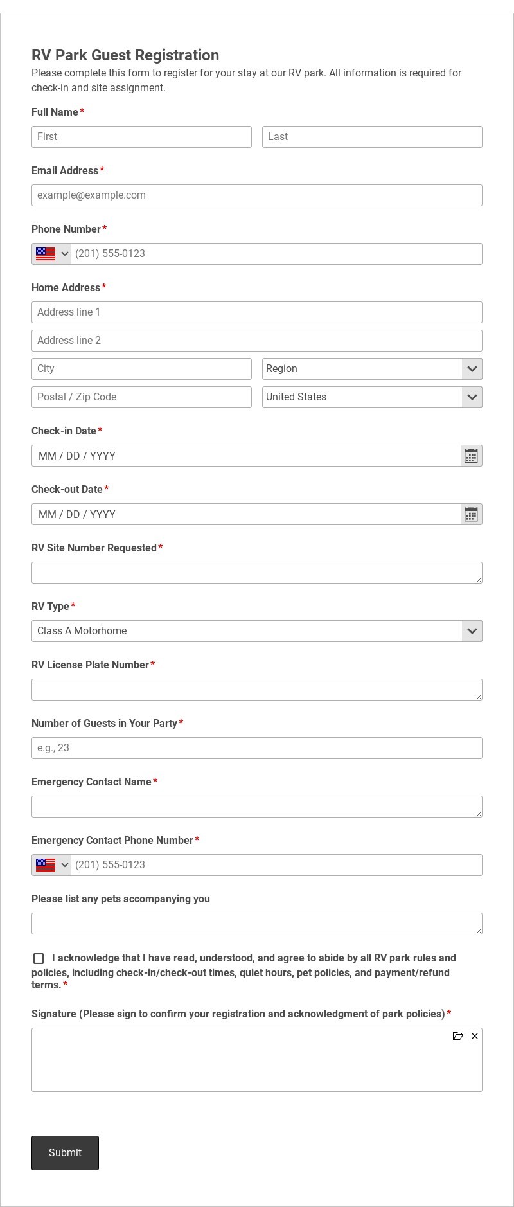Focus the Last name field
Image resolution: width=514 pixels, height=1207 pixels.
pyautogui.click(x=372, y=137)
